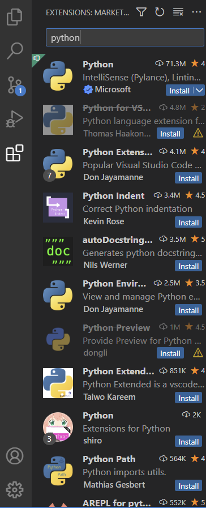Click the 3.5 star rating of Python Environment

click(195, 283)
